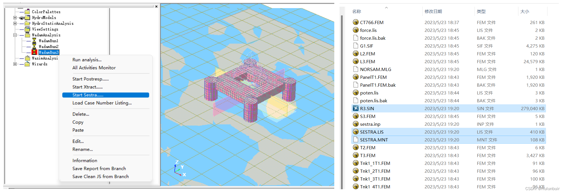
Task: Select WadamRun2 tree item label
Action: click(x=49, y=47)
